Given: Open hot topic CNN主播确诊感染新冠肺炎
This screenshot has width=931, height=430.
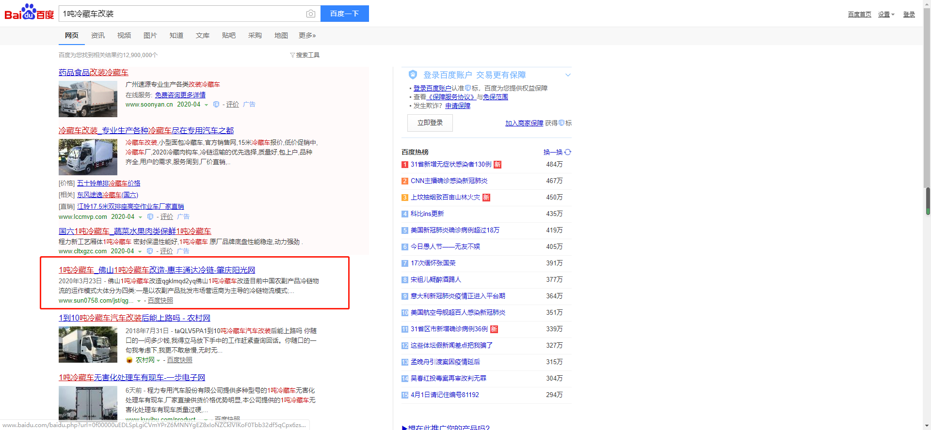Looking at the screenshot, I should pyautogui.click(x=449, y=181).
